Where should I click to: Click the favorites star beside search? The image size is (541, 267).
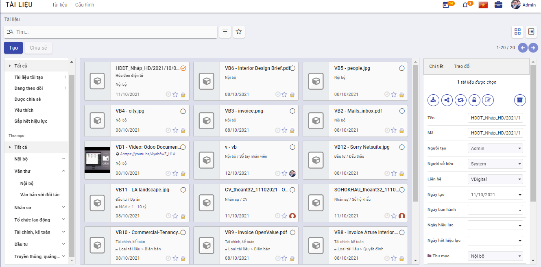[239, 32]
